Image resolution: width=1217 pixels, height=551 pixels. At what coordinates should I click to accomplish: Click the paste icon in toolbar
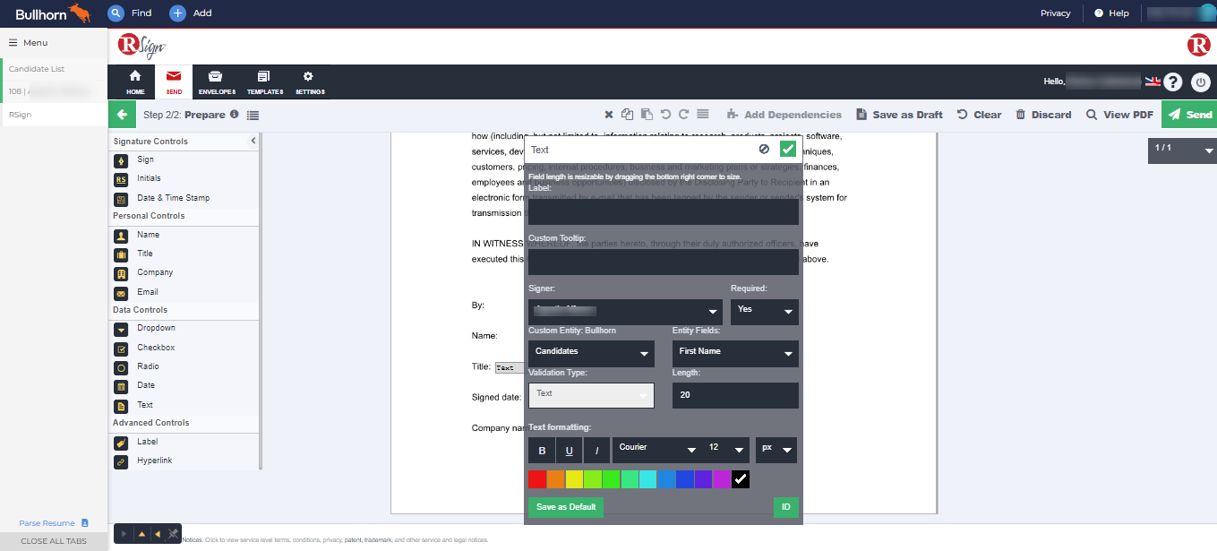point(647,115)
